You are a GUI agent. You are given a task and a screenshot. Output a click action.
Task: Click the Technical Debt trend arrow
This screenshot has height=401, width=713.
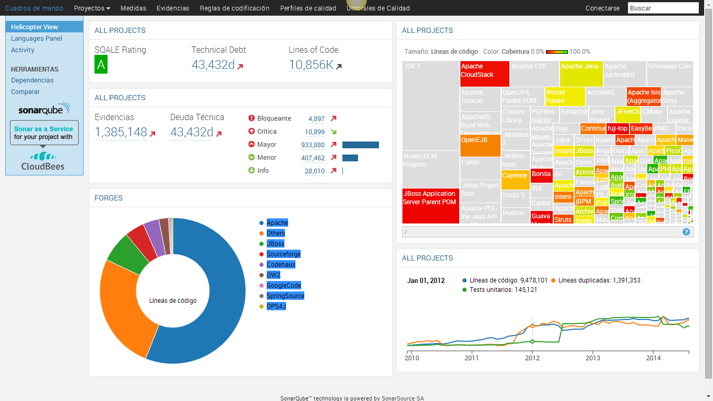click(x=240, y=67)
